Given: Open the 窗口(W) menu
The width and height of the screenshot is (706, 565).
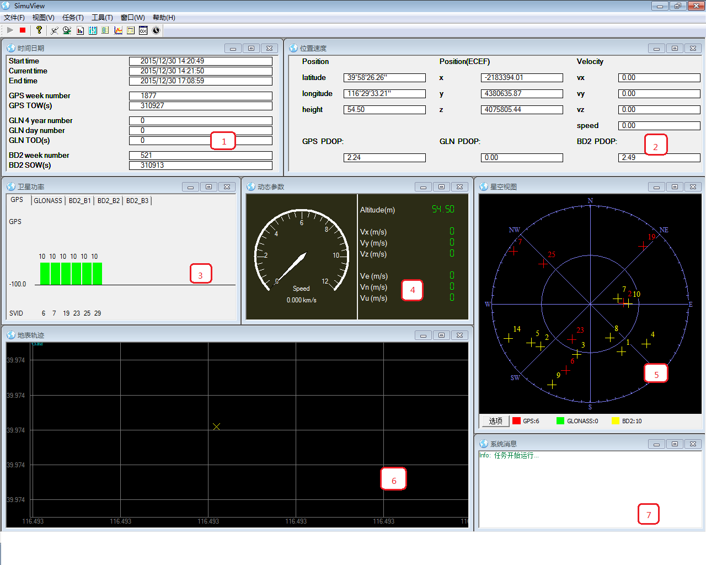Looking at the screenshot, I should click(x=133, y=18).
